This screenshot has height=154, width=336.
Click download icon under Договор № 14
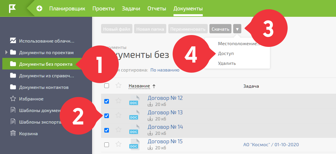[x=150, y=133]
